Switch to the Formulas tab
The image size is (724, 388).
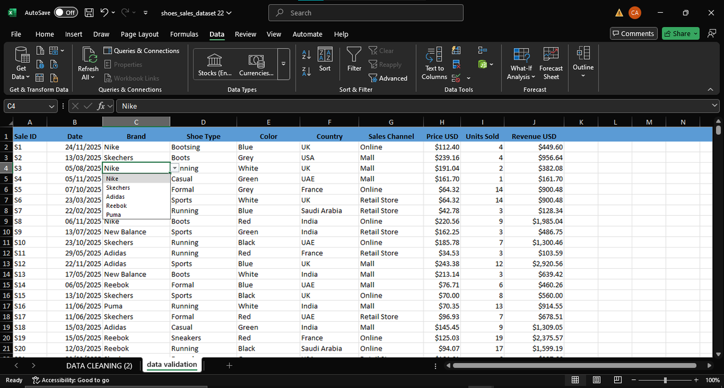184,34
